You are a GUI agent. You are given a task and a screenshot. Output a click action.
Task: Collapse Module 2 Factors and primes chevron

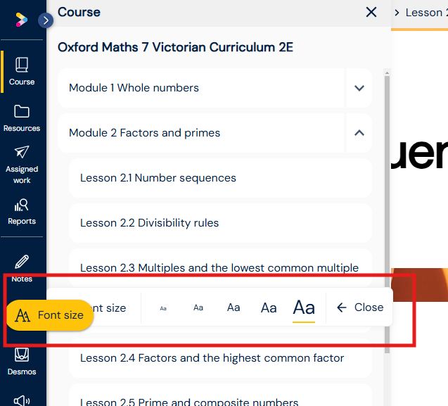[x=359, y=133]
